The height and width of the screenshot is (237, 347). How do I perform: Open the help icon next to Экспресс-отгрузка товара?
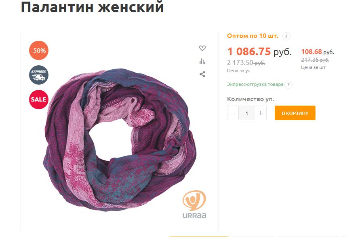[x=288, y=85]
